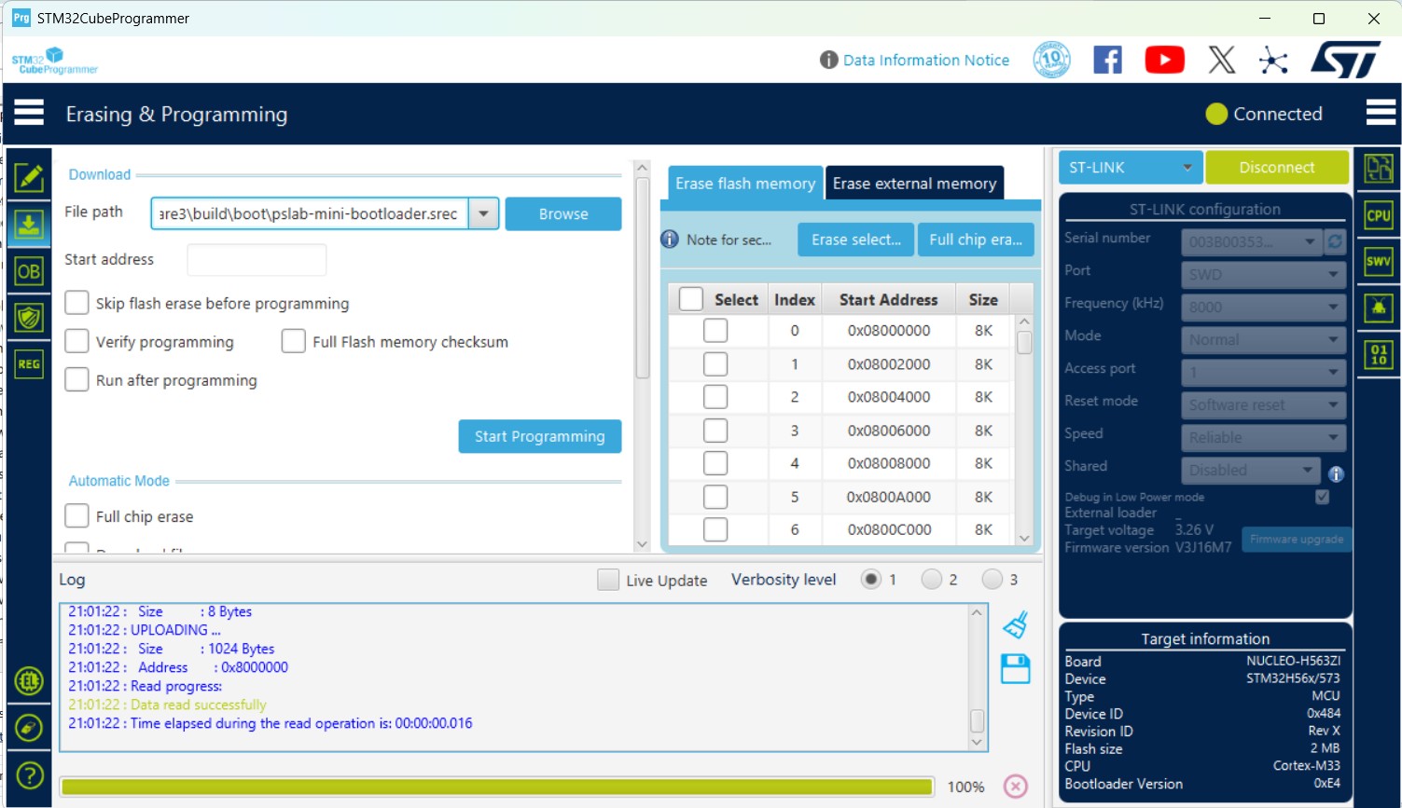The width and height of the screenshot is (1402, 808).
Task: Open the X social icon
Action: [1221, 61]
